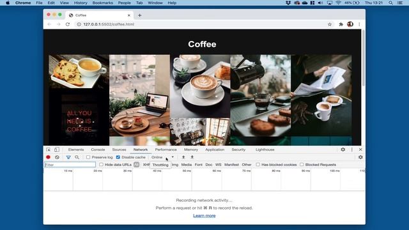Reload the page in Chrome
Viewport: 409px width, 230px height.
[x=68, y=24]
